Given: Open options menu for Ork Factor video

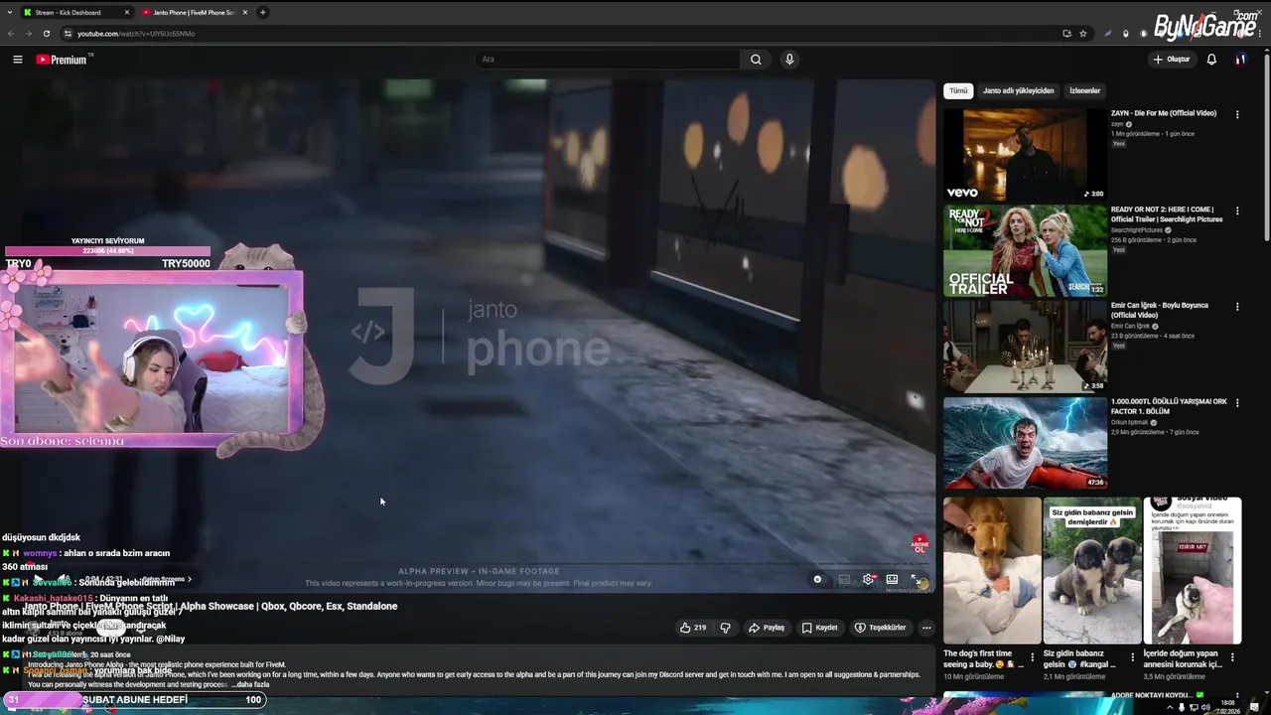Looking at the screenshot, I should [1237, 403].
